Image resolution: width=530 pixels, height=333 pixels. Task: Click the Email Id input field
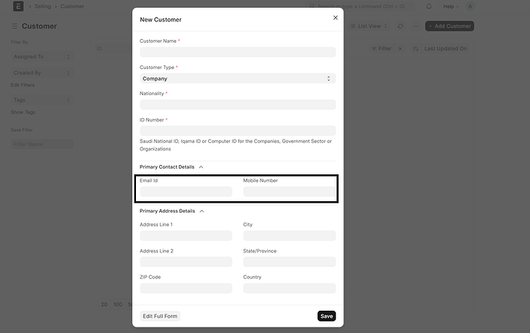pyautogui.click(x=186, y=192)
